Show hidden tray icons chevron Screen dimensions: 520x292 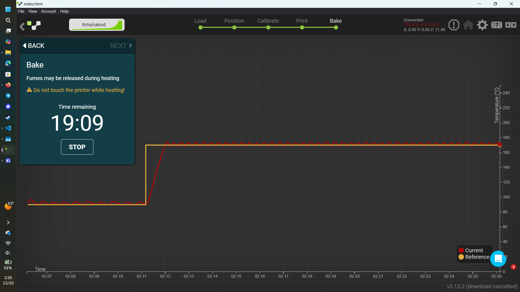pos(8,223)
